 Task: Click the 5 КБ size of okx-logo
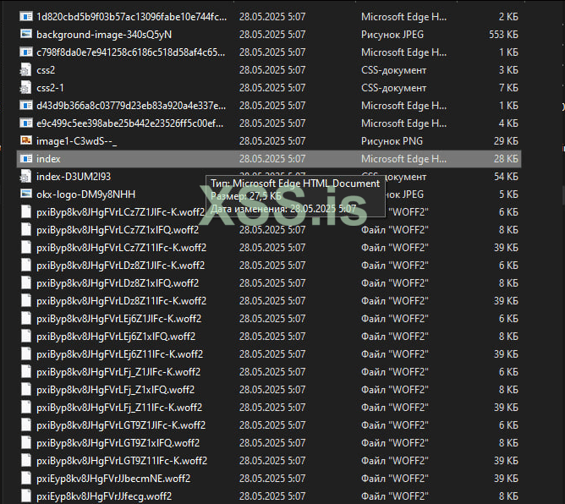point(508,194)
